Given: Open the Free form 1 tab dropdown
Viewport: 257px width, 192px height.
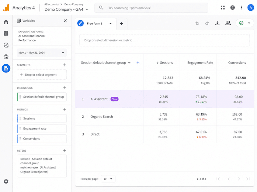Looking at the screenshot, I should (x=110, y=24).
